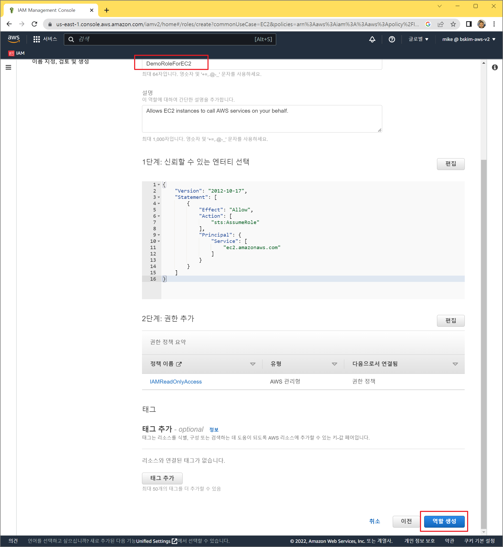Click the scrollbar up arrow
This screenshot has height=547, width=503.
(483, 63)
